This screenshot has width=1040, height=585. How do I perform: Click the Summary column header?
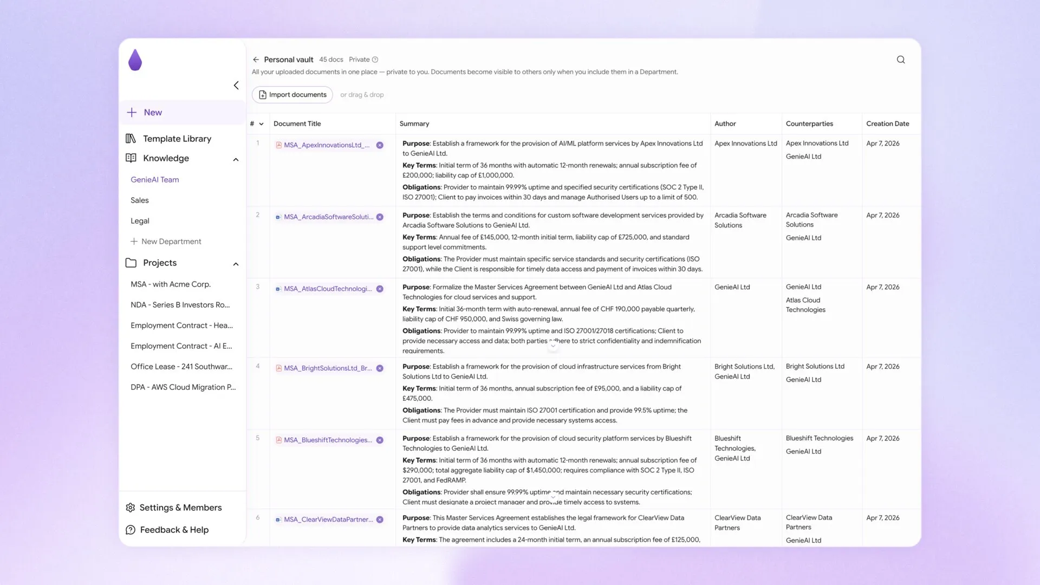(414, 124)
